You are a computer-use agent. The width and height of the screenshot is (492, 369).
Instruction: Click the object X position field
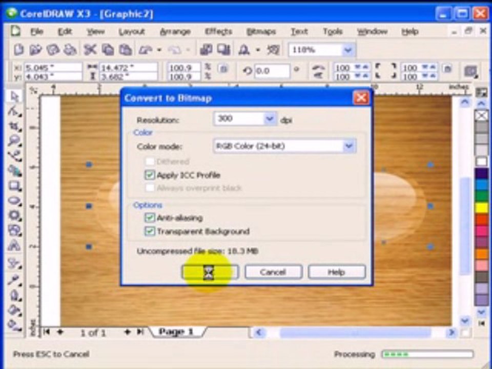click(53, 68)
